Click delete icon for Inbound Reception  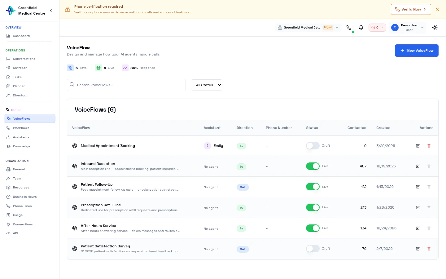(429, 166)
